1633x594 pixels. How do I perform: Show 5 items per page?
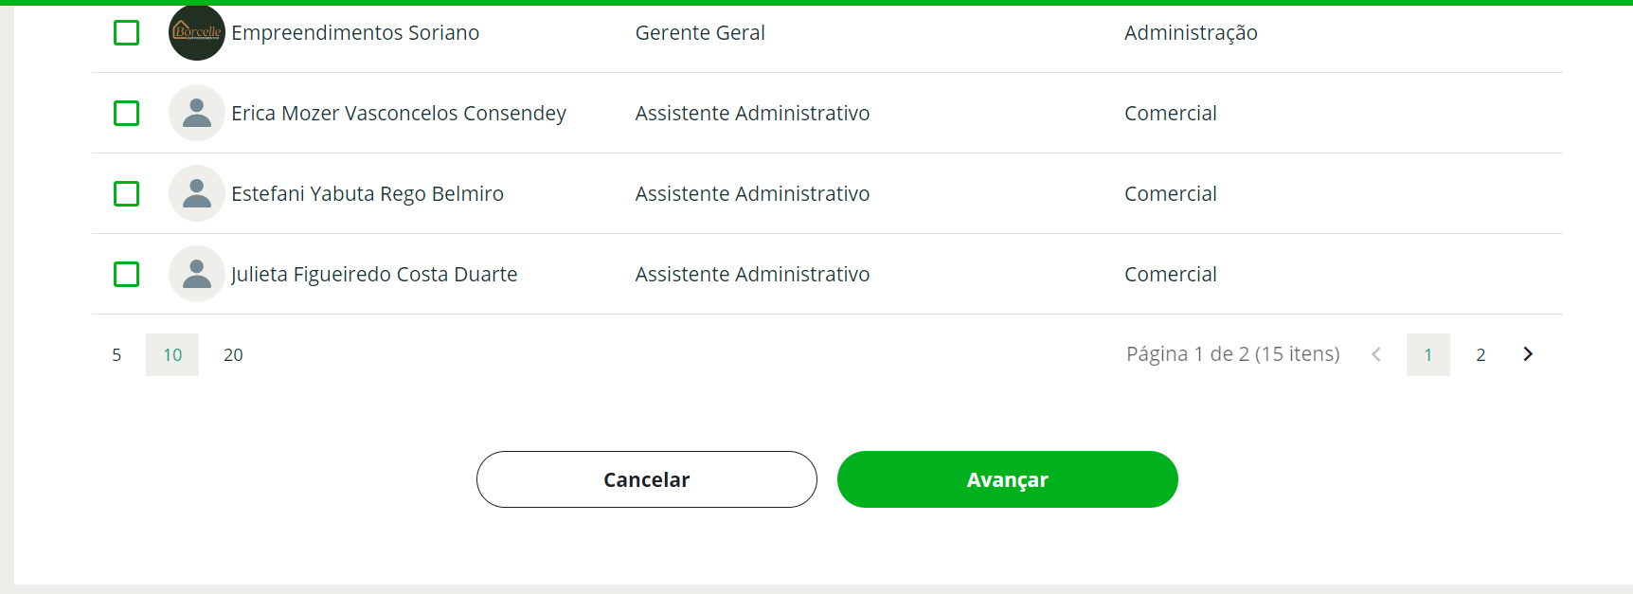pyautogui.click(x=117, y=355)
